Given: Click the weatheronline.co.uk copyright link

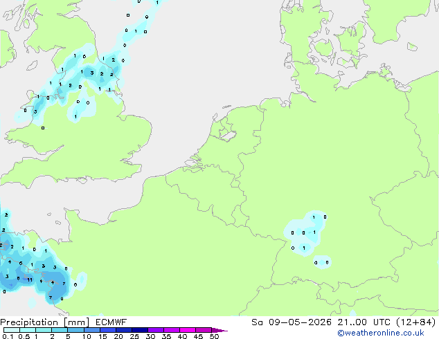Looking at the screenshot, I should coord(381,333).
